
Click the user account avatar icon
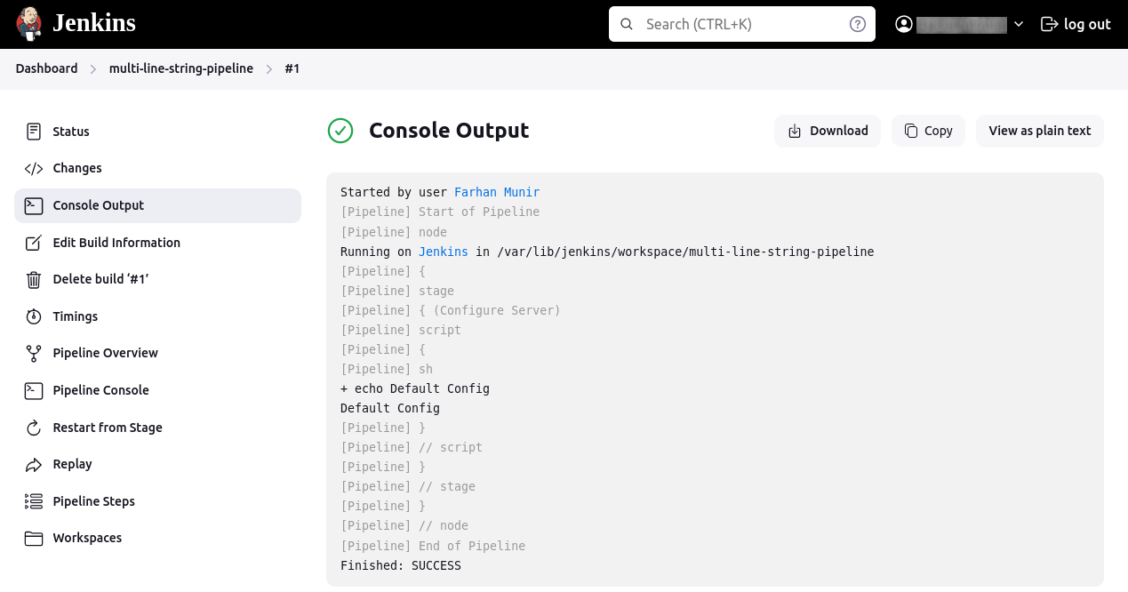pos(904,24)
